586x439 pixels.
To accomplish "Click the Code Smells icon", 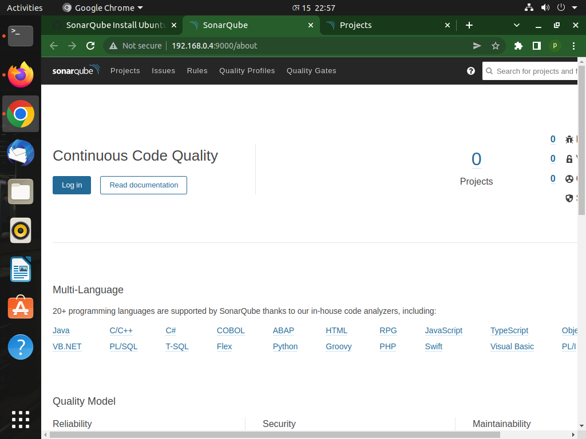I will click(569, 178).
